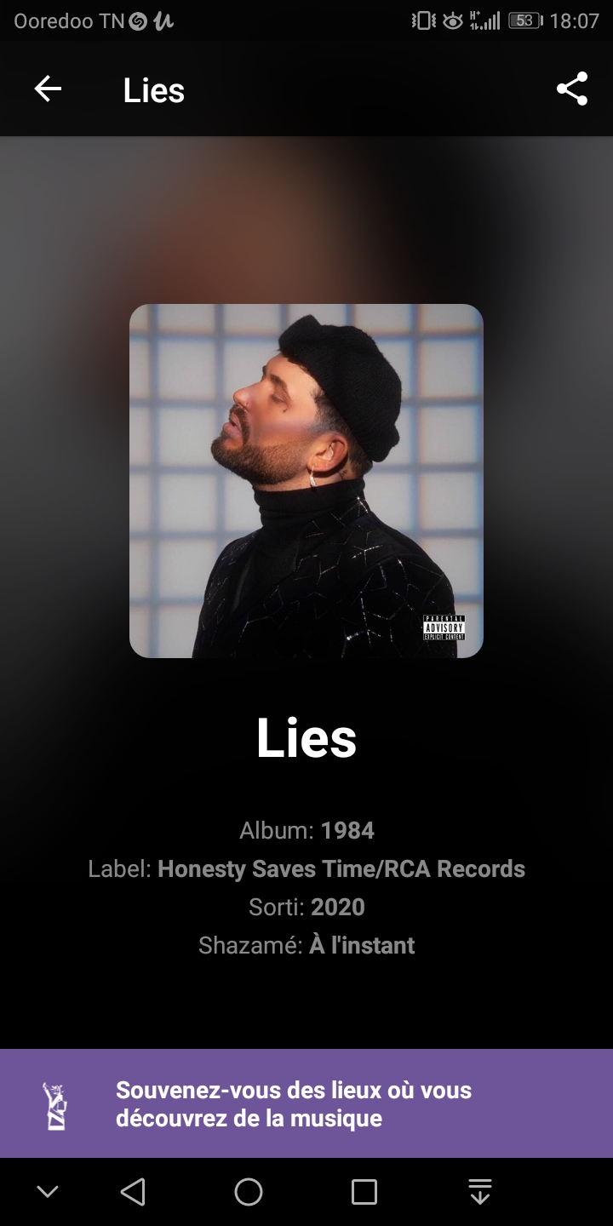Hide navigation bar with the down chevron

tap(48, 1192)
